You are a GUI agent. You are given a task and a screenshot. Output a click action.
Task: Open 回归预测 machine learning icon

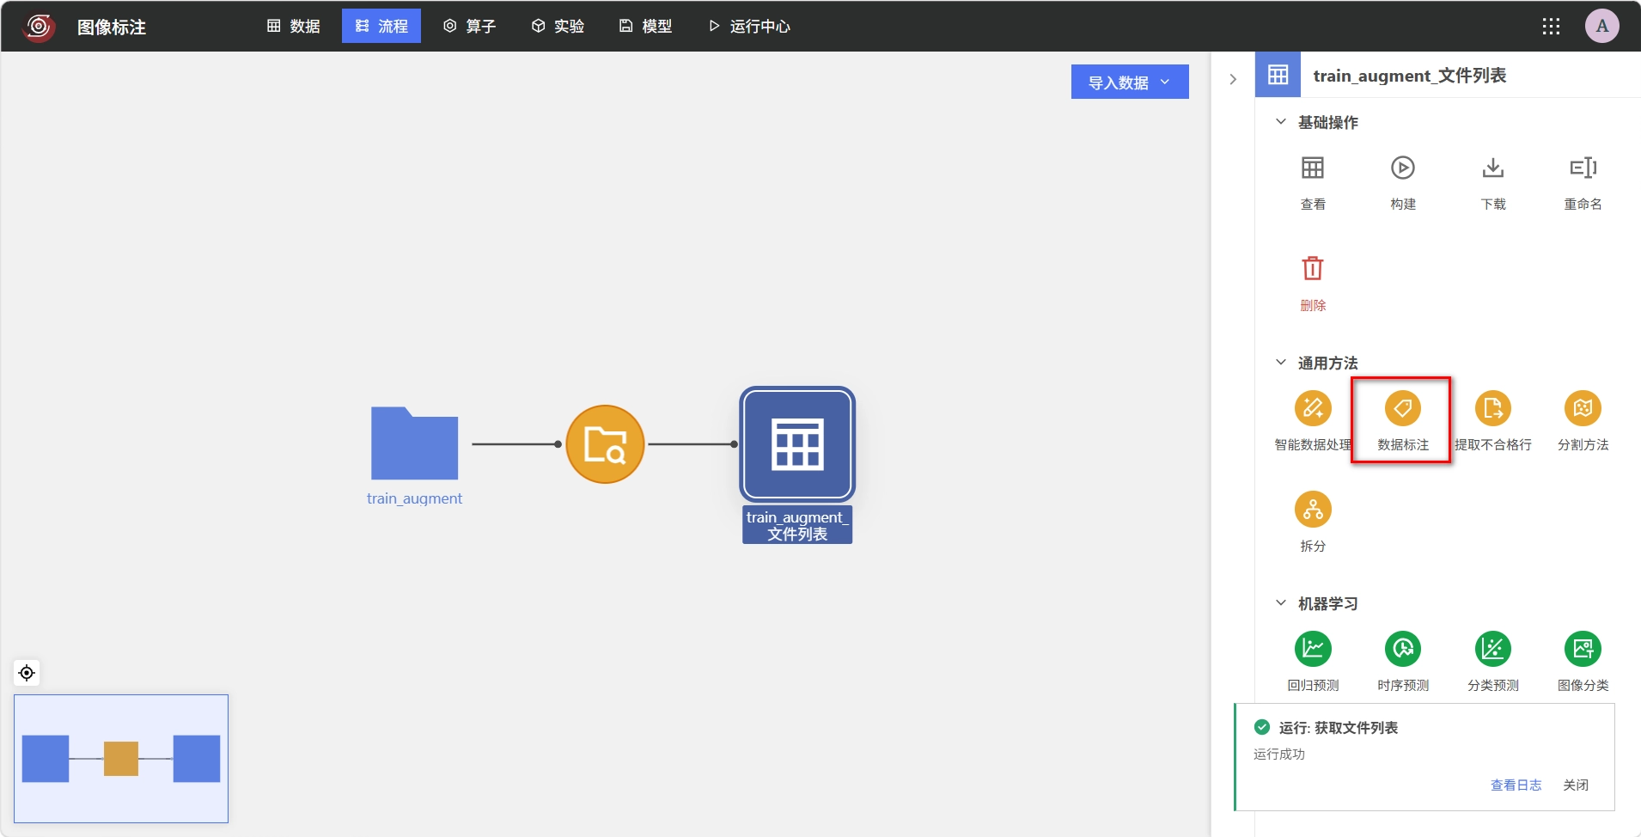tap(1313, 649)
